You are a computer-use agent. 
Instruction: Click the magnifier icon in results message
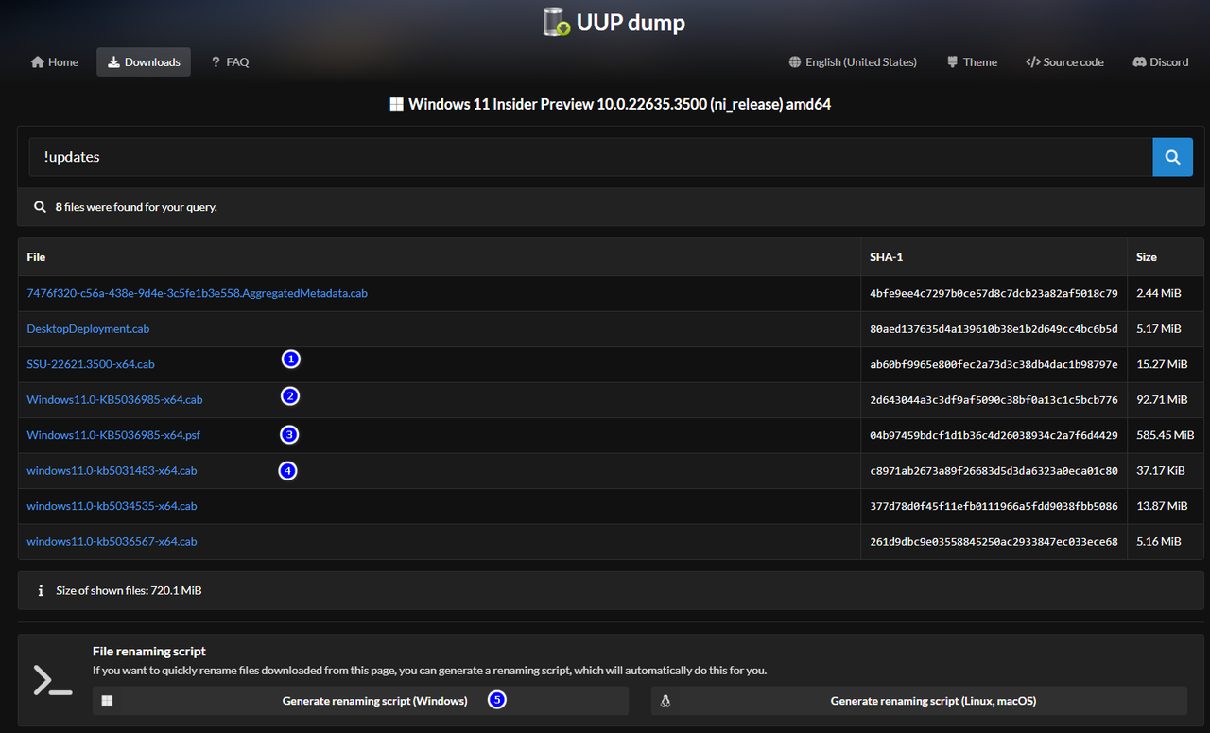tap(40, 206)
